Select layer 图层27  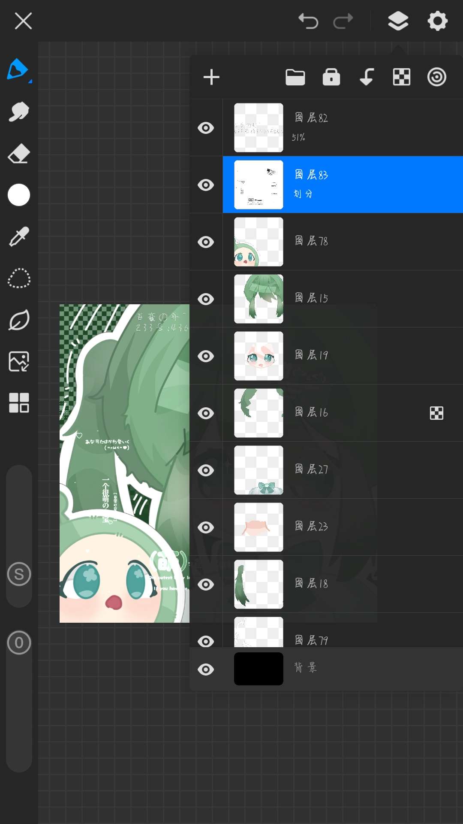[343, 470]
